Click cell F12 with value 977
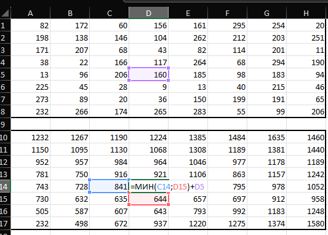 (227, 162)
